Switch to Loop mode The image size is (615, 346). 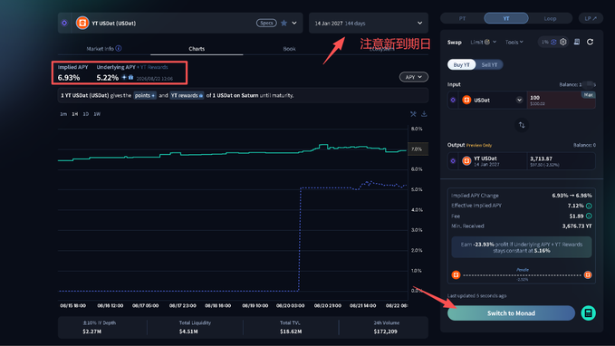pos(550,18)
